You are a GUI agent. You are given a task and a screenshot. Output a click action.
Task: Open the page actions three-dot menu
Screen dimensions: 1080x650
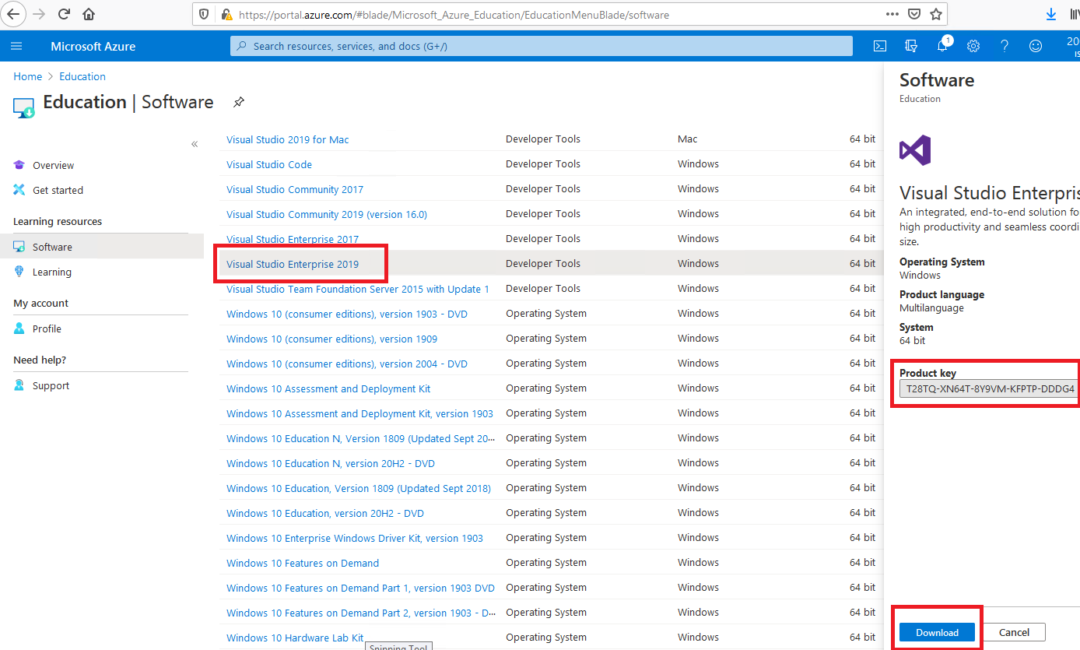click(892, 14)
